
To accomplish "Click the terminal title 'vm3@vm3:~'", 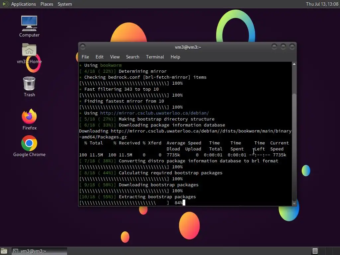I will [x=188, y=47].
